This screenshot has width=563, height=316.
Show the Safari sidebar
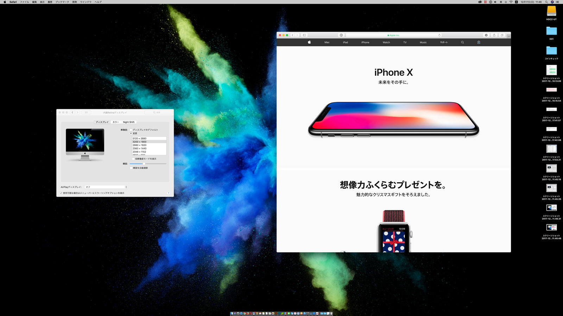(x=304, y=35)
